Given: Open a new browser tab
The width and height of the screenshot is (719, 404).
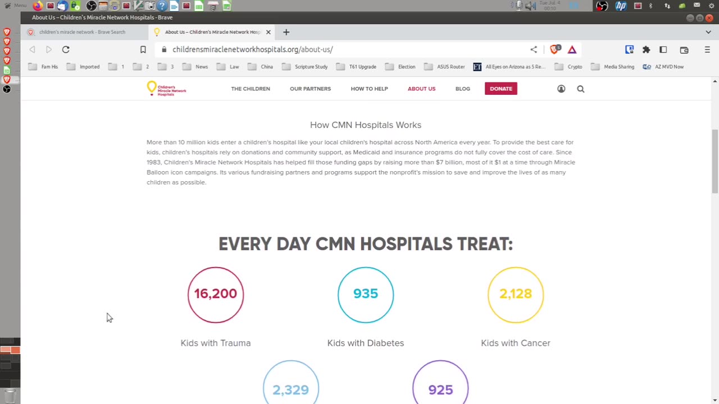Looking at the screenshot, I should tap(286, 32).
